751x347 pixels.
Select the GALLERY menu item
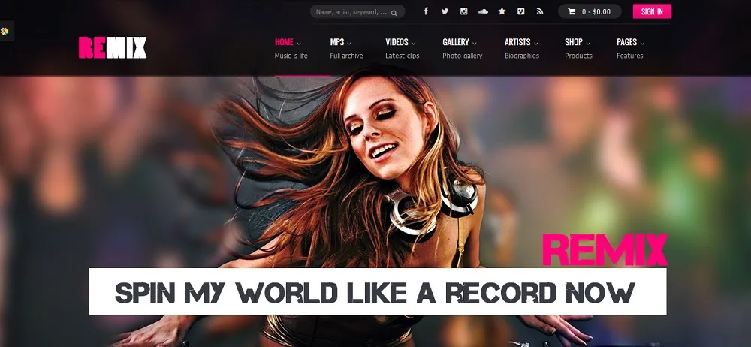click(456, 42)
